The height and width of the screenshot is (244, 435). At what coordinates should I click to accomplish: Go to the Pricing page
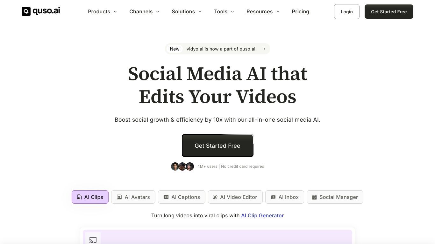[300, 11]
